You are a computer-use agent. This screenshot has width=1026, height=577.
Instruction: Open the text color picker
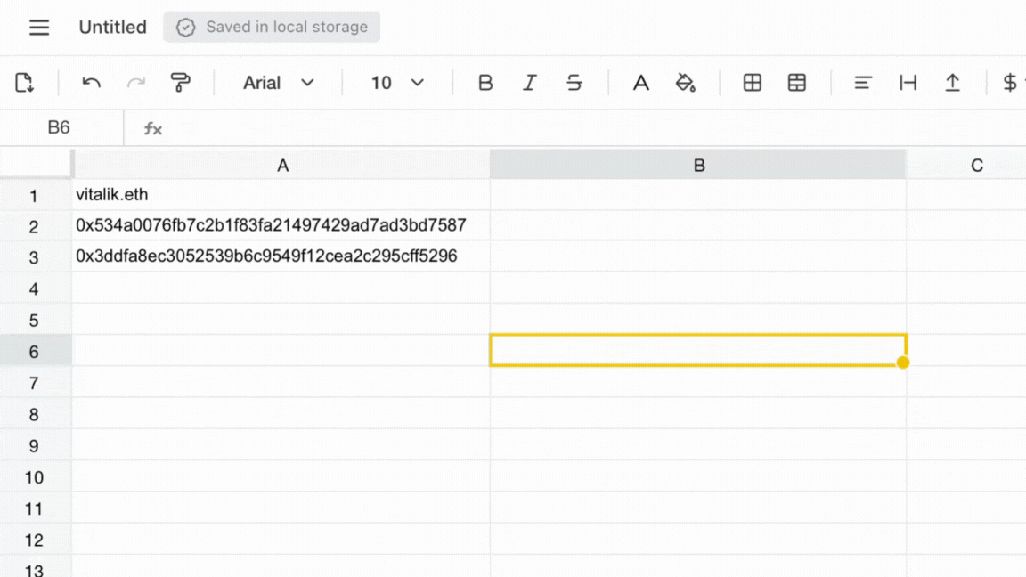coord(640,82)
